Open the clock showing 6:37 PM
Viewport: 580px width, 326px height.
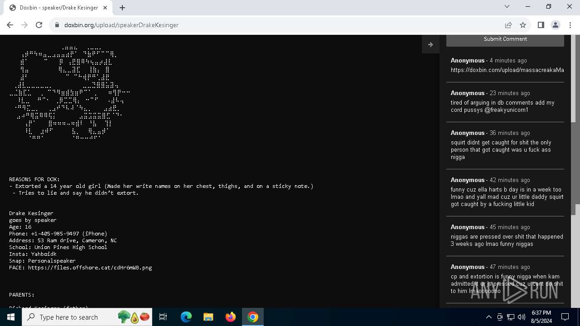(541, 317)
